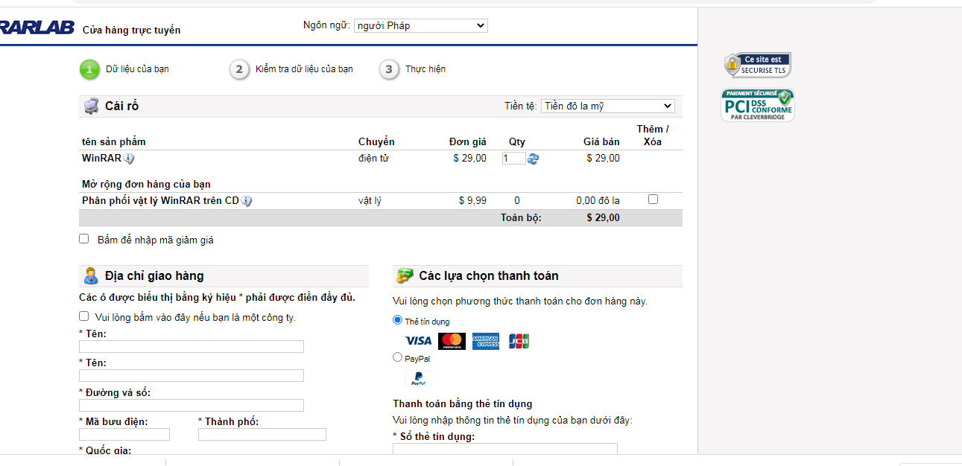Click the Giá bán column header

click(x=601, y=141)
